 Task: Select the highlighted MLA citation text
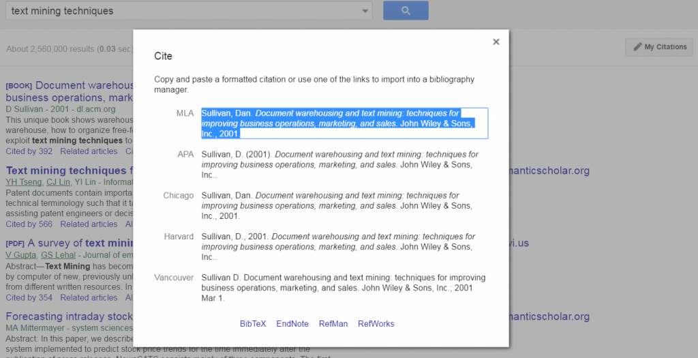(344, 123)
